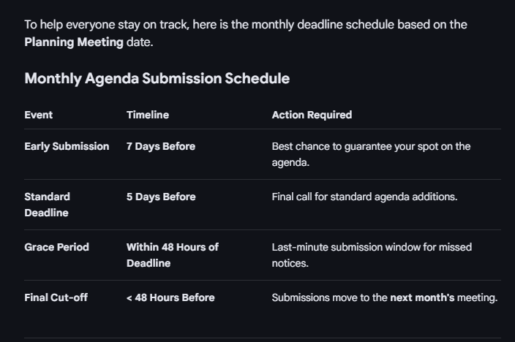Click the 'Submissions move to the' text

coord(329,297)
